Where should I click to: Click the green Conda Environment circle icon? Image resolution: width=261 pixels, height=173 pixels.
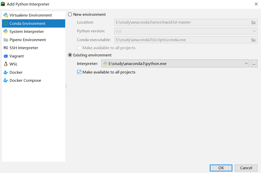coord(6,24)
